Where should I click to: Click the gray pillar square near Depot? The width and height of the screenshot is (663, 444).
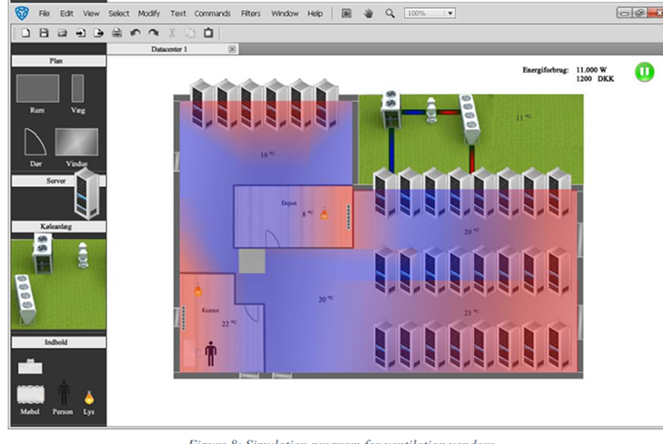pyautogui.click(x=252, y=261)
